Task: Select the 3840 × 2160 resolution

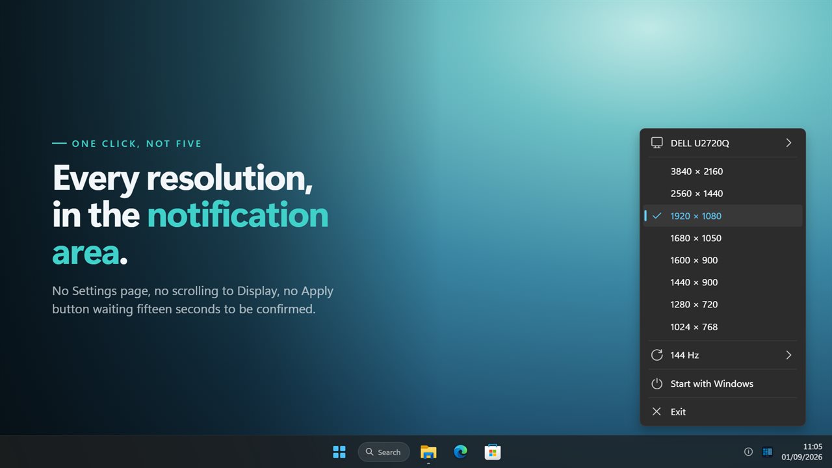Action: tap(722, 172)
